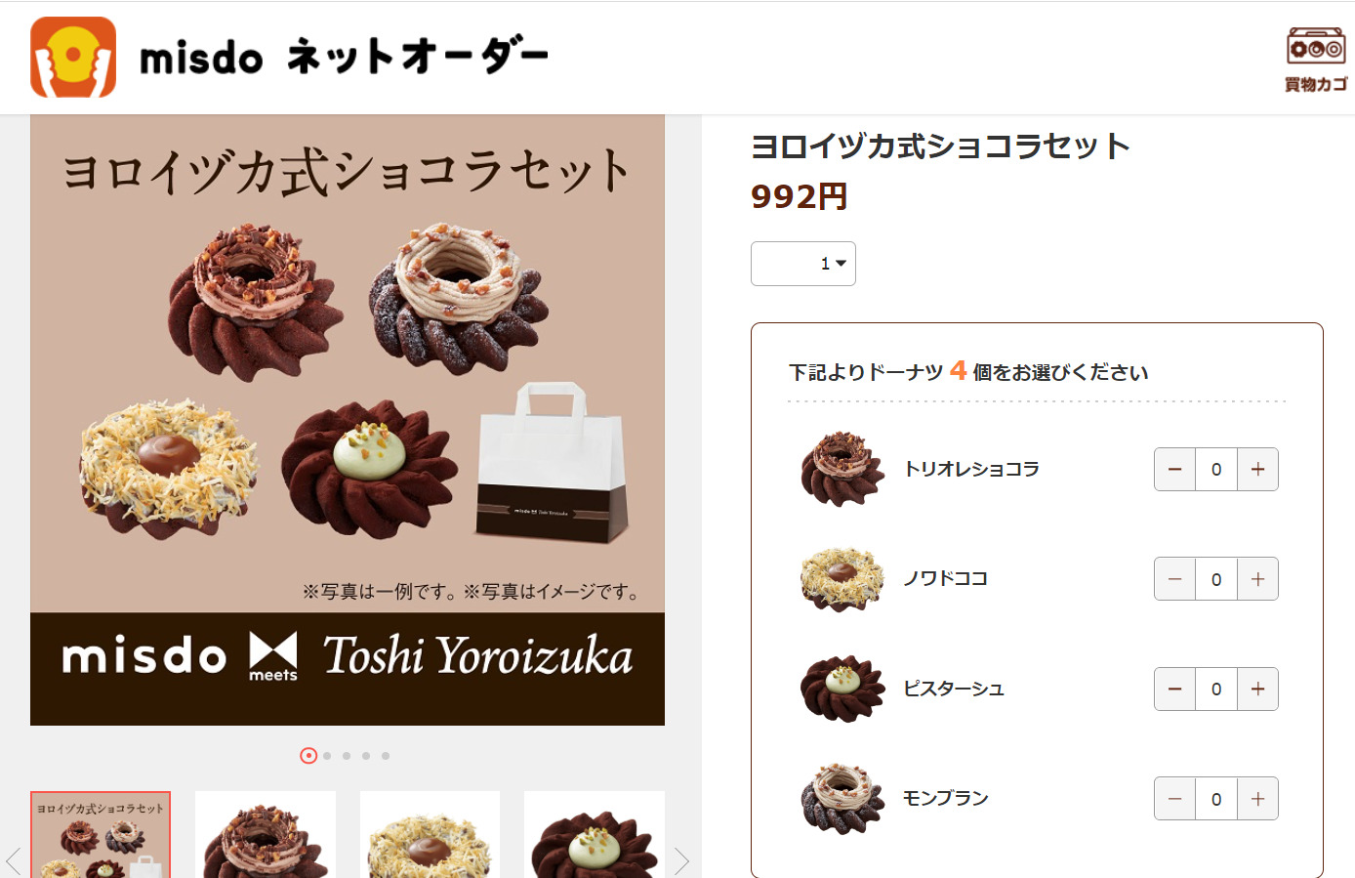Select the ヨロイヅカ式ショコラセット thumbnail
The width and height of the screenshot is (1355, 878).
coord(101,835)
